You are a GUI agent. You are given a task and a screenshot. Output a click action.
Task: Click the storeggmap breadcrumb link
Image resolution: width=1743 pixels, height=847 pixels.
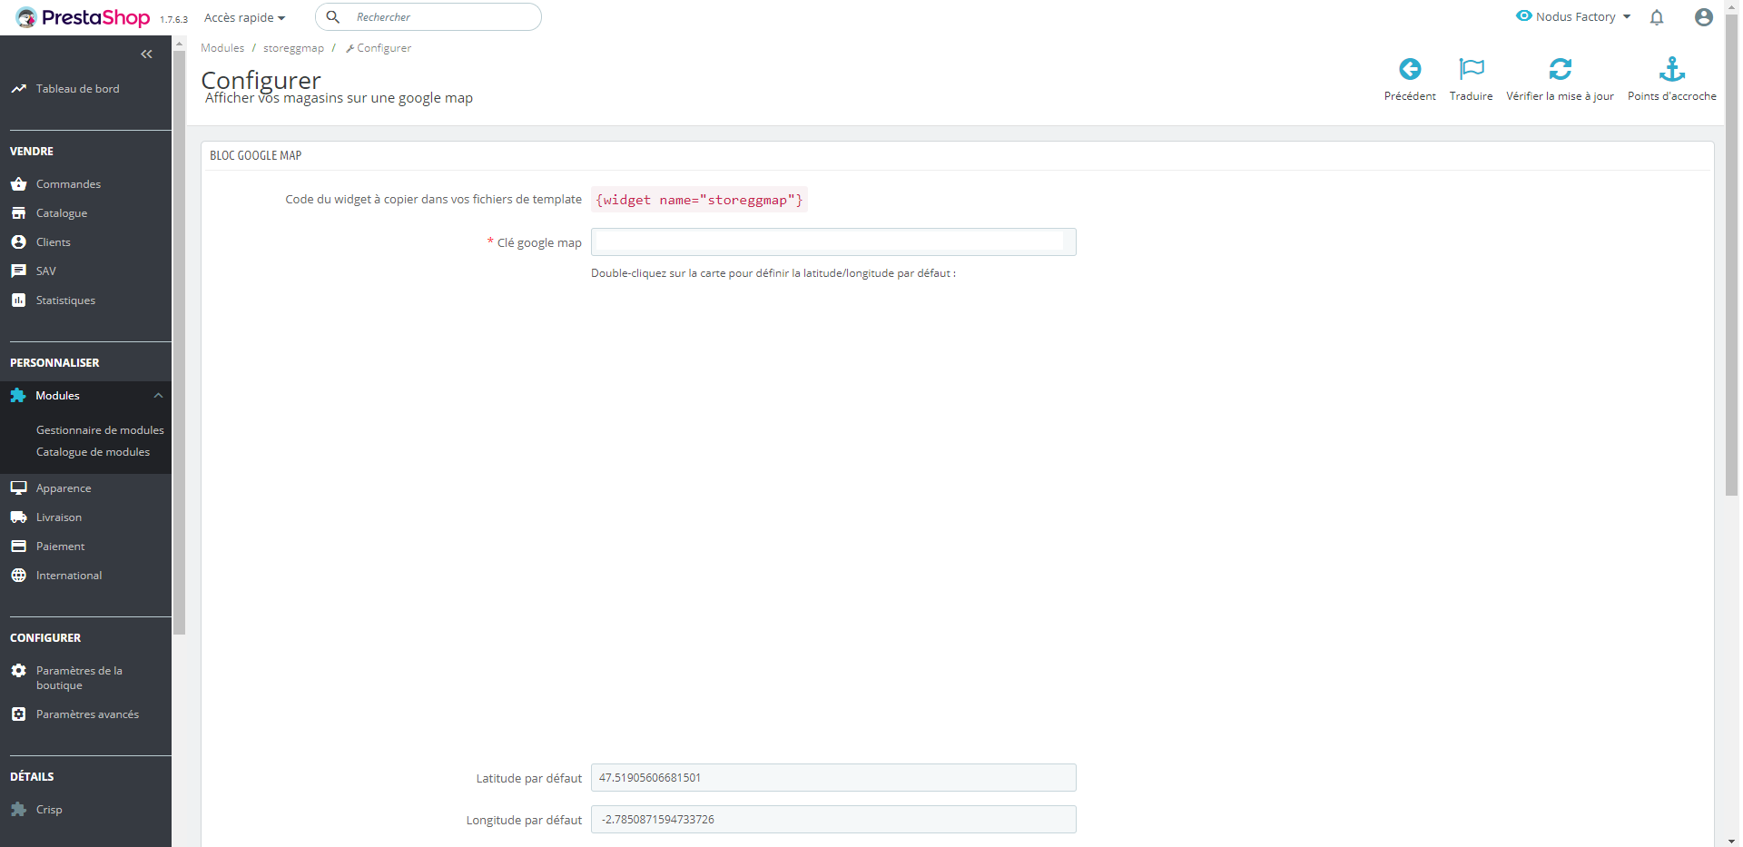(x=293, y=48)
